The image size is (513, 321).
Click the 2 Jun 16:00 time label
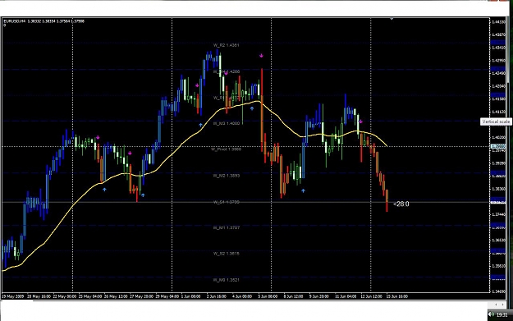click(x=216, y=296)
